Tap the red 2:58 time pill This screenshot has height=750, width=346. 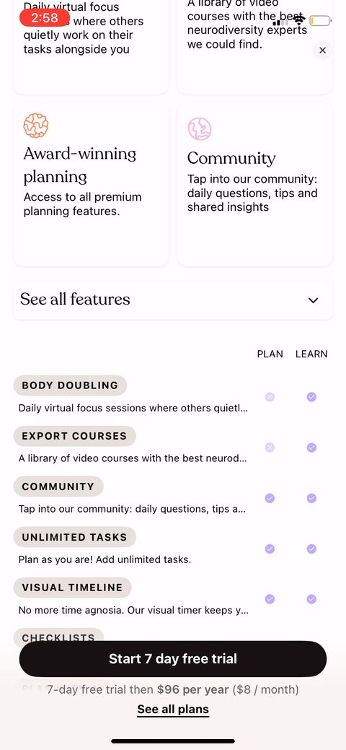[45, 18]
